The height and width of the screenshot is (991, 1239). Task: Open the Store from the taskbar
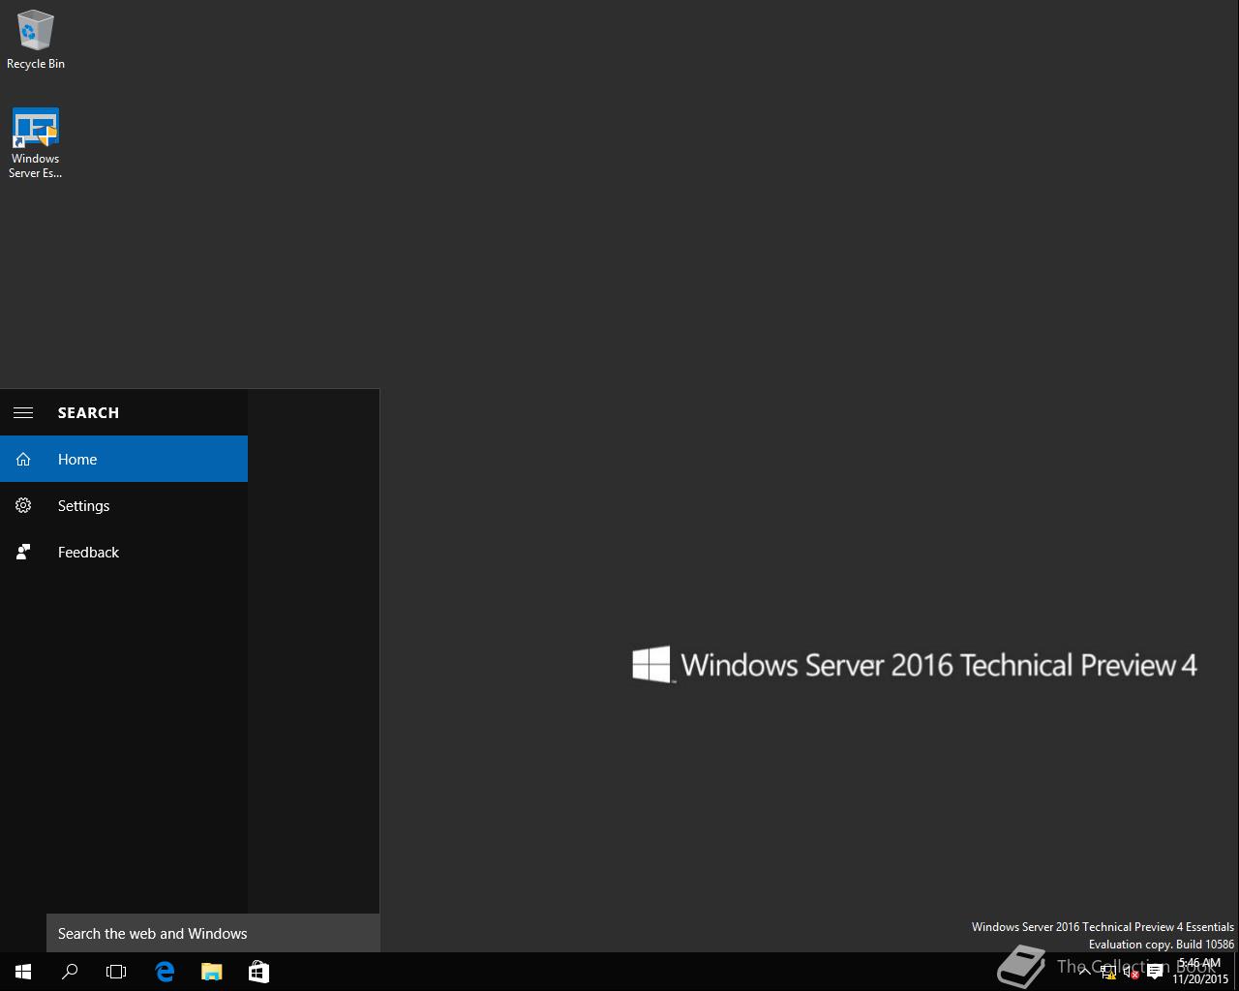tap(258, 972)
